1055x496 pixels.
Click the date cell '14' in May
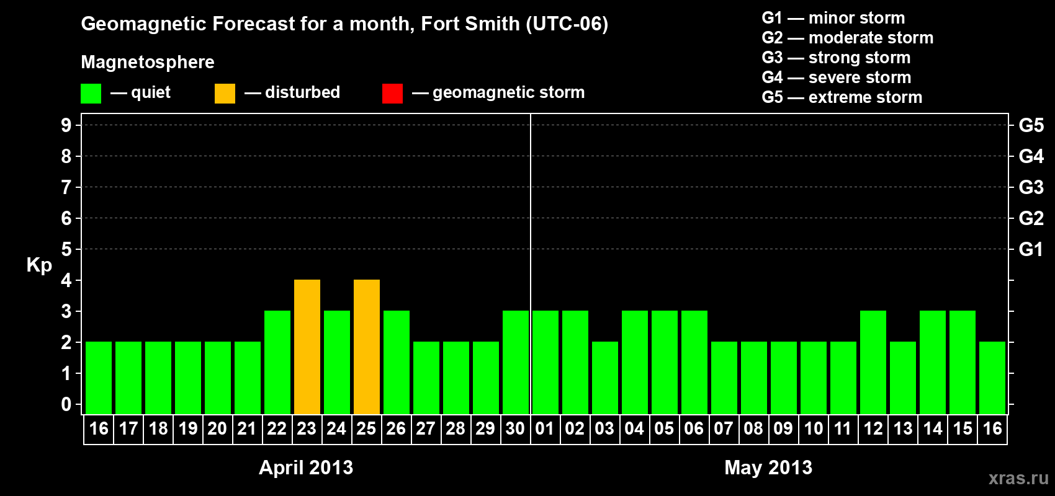(x=933, y=429)
